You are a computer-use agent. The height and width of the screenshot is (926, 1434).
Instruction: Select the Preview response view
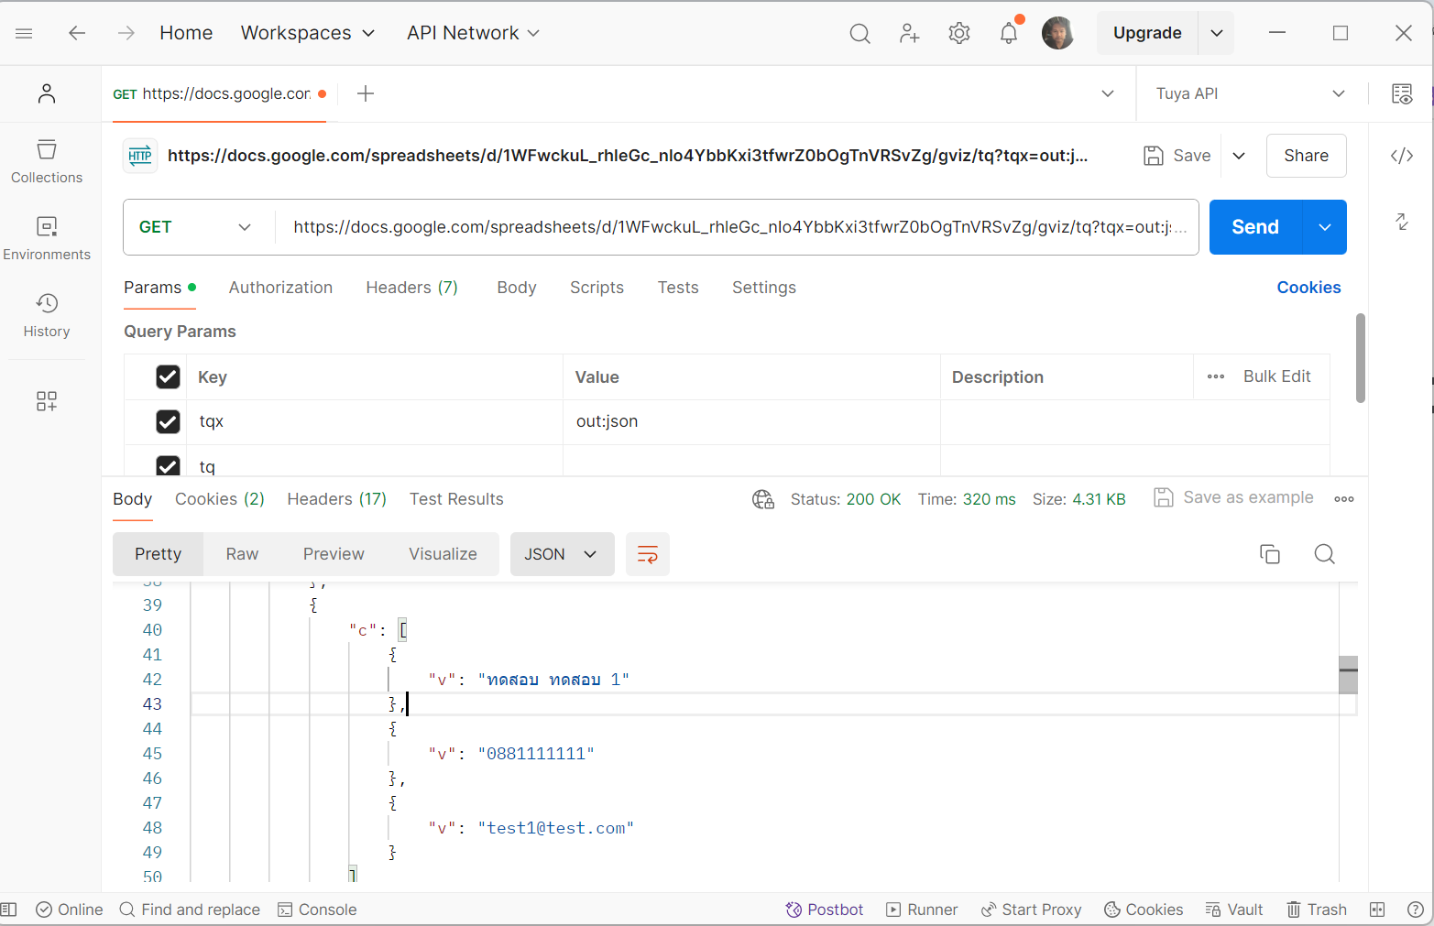coord(334,554)
